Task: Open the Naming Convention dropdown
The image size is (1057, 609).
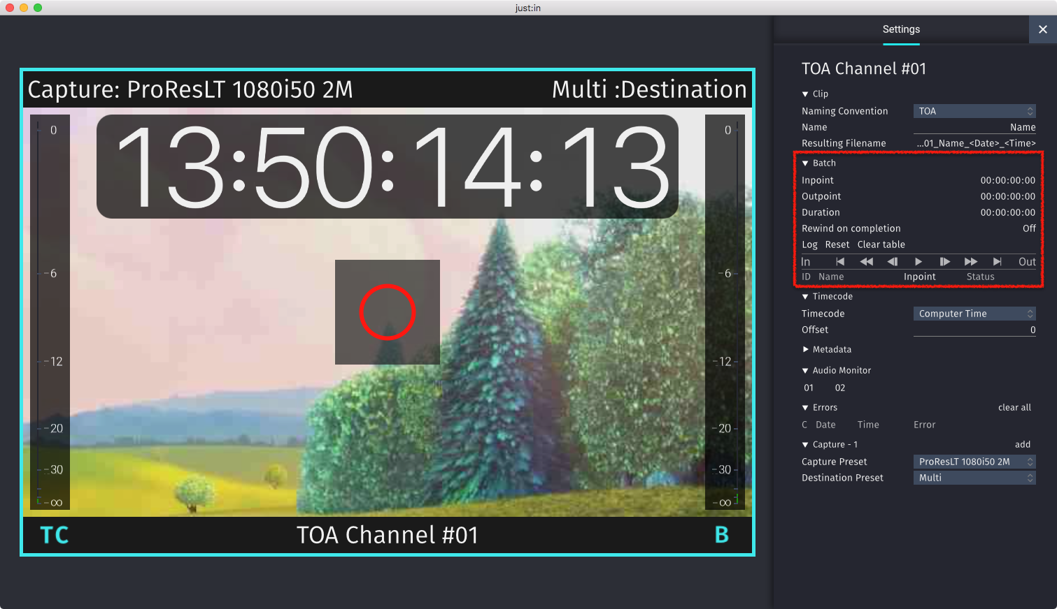Action: click(974, 111)
